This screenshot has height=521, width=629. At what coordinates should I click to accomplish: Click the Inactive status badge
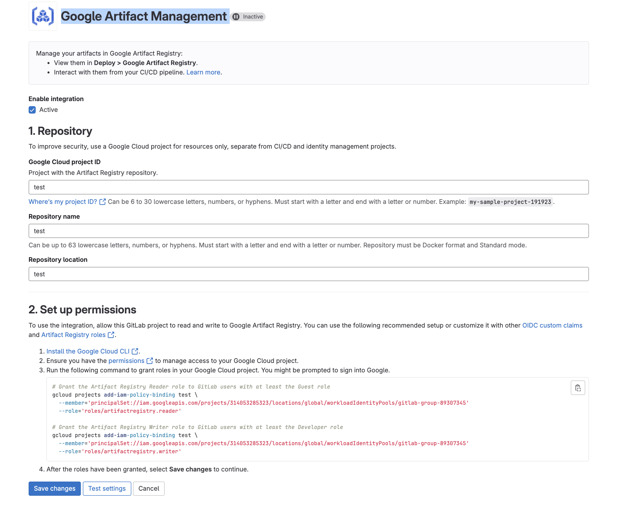[249, 17]
